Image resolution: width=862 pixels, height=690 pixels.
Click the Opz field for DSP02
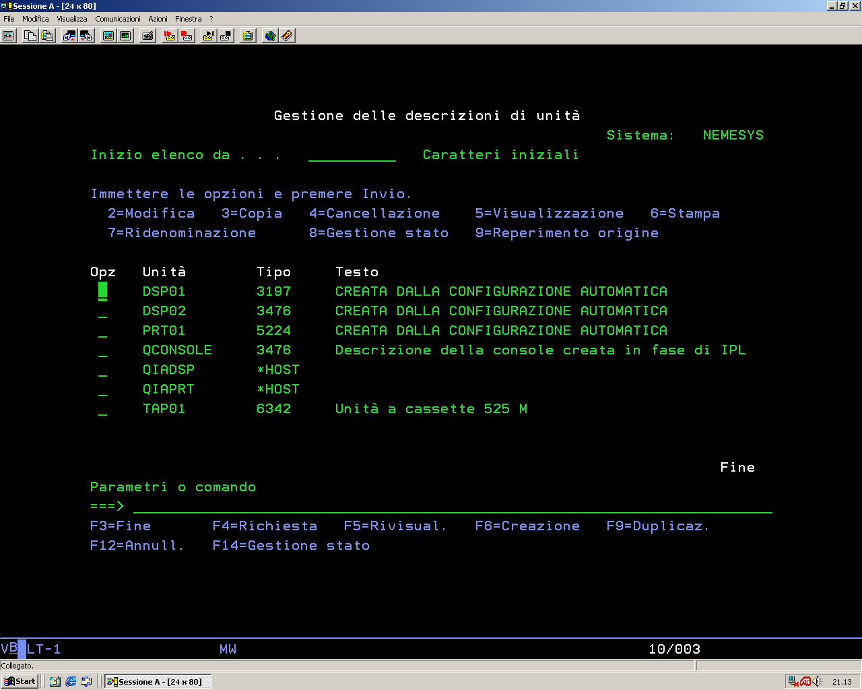click(102, 311)
